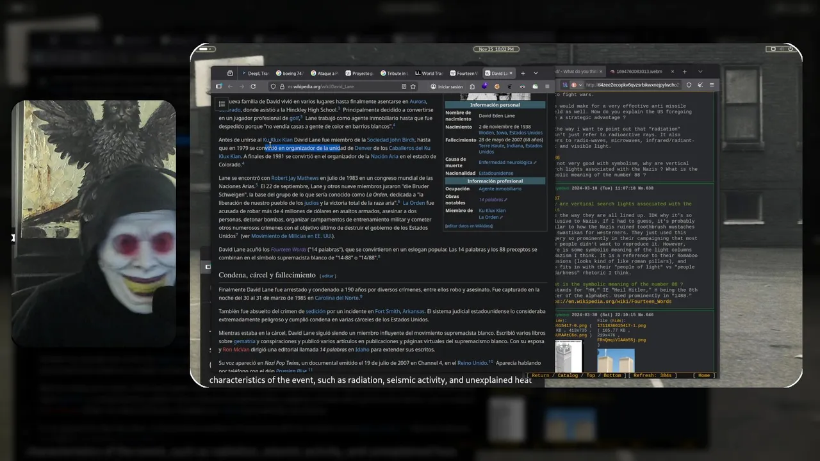Follow the Fourteen Words link

288,249
